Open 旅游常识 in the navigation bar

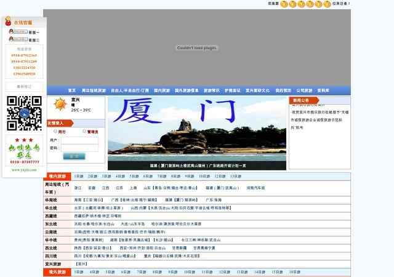point(212,90)
